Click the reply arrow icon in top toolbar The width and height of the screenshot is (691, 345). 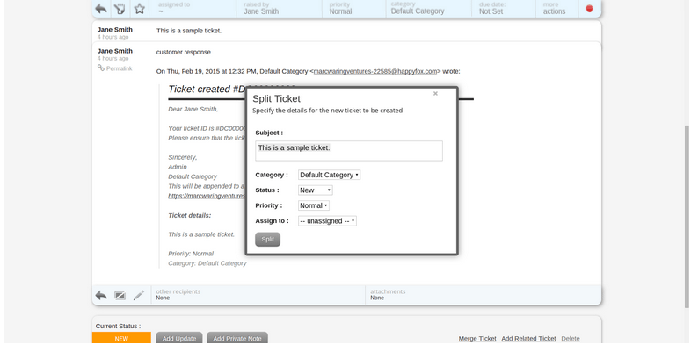101,9
